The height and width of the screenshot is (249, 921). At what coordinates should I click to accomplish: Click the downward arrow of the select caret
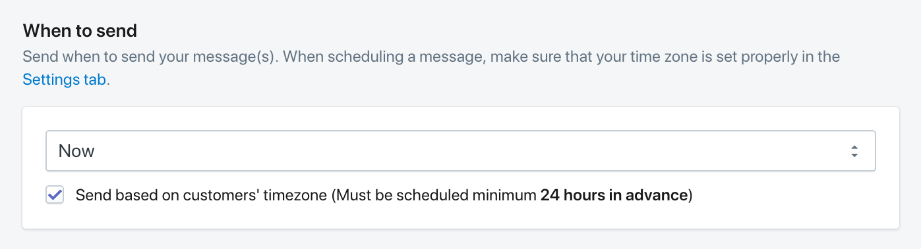click(x=854, y=156)
